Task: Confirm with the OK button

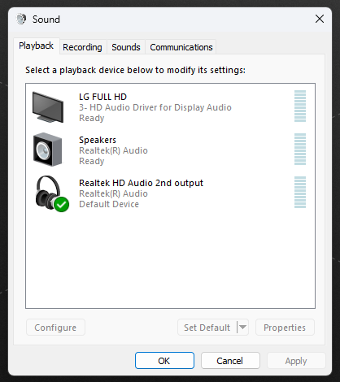Action: point(164,361)
